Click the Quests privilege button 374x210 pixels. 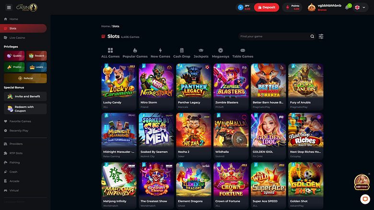click(x=14, y=55)
